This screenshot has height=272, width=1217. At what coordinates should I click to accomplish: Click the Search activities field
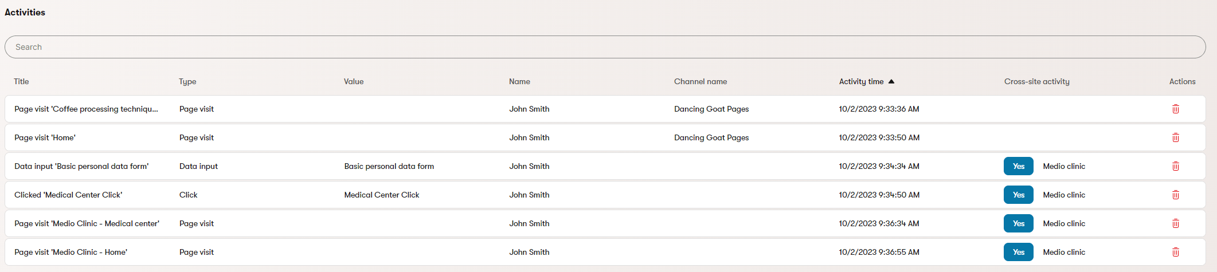click(605, 47)
